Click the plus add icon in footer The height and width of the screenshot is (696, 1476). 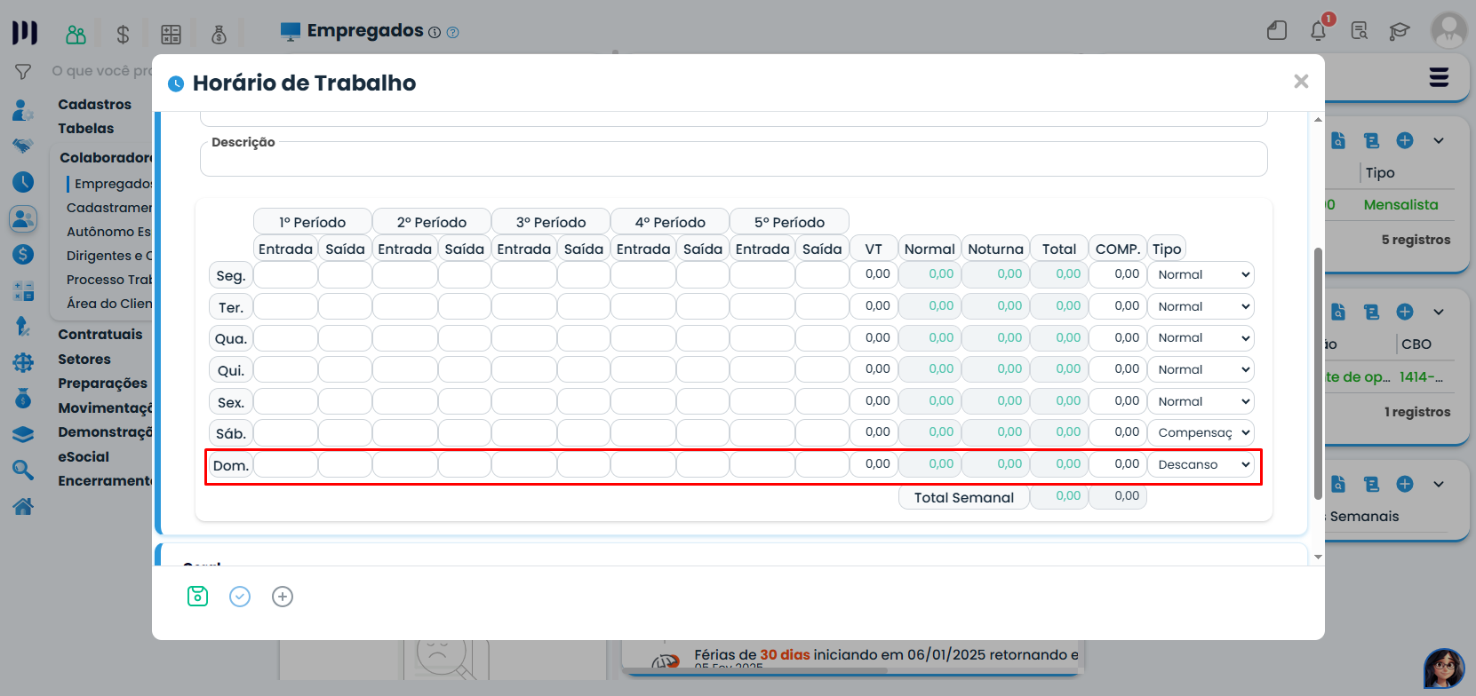coord(283,597)
